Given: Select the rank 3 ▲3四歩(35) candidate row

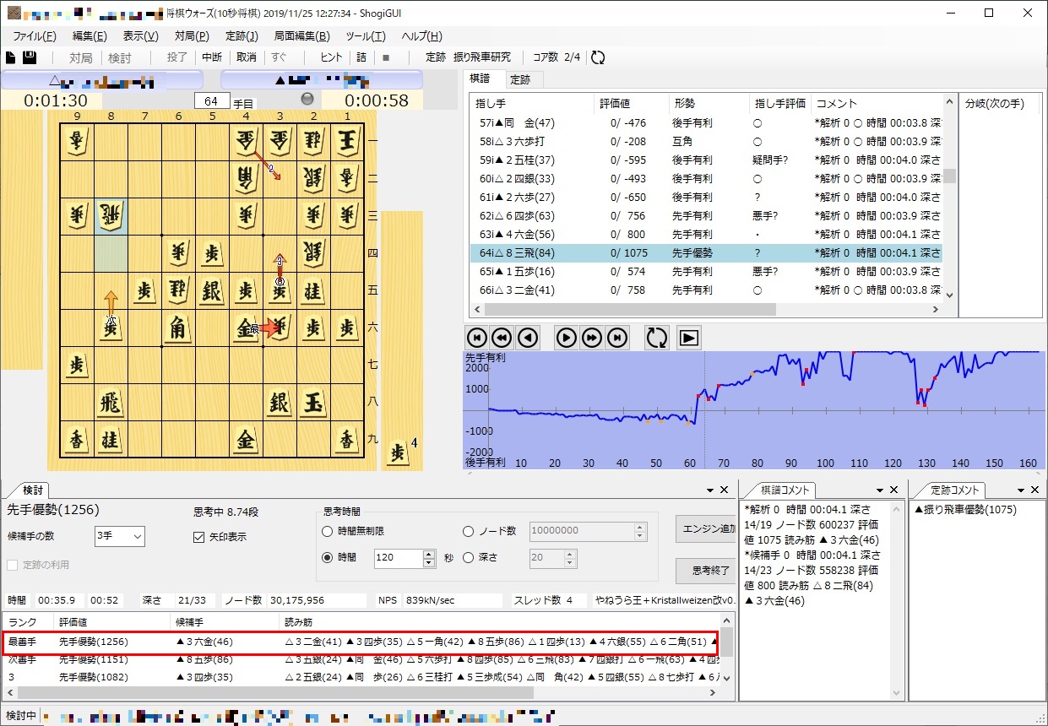Looking at the screenshot, I should [361, 677].
